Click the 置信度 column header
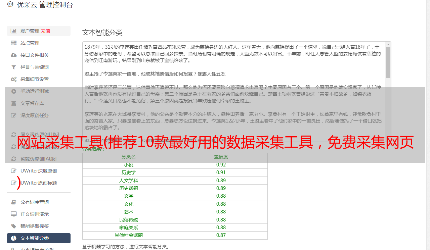The width and height of the screenshot is (430, 250). (x=221, y=157)
